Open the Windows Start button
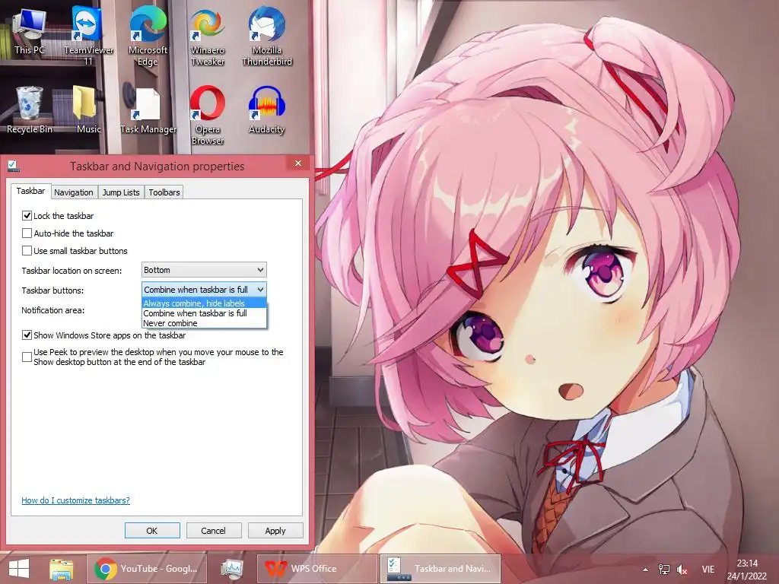 [19, 569]
